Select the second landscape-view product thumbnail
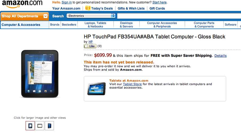This screenshot has height=136, width=241. coord(40,126)
